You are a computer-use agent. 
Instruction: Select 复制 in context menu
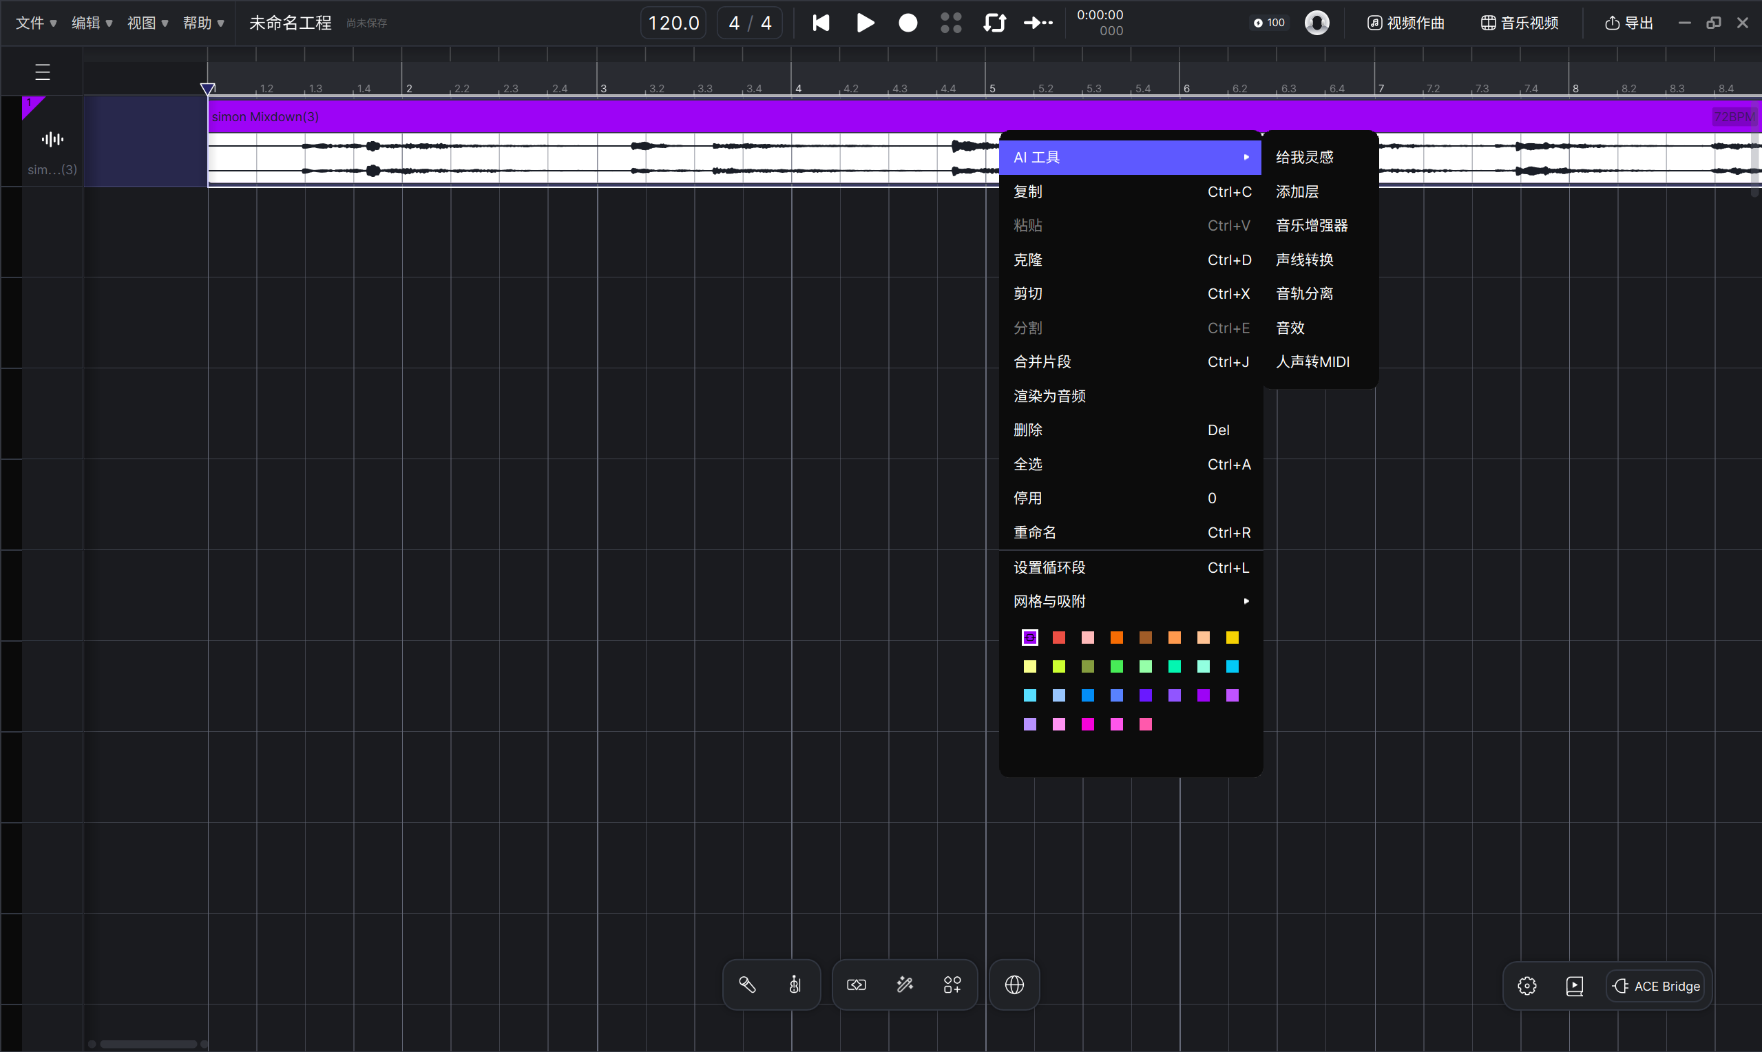point(1131,191)
